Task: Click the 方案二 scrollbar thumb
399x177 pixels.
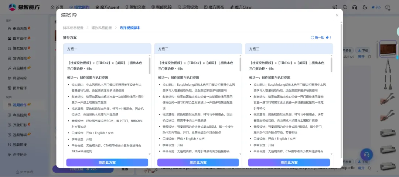Action: click(241, 64)
